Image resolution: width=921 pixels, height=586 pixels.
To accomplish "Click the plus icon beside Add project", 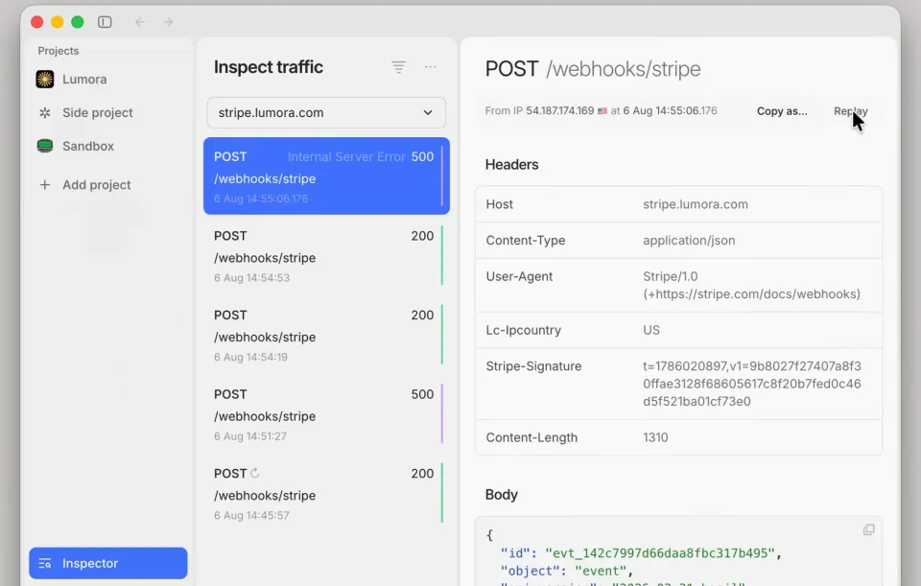I will coord(45,185).
